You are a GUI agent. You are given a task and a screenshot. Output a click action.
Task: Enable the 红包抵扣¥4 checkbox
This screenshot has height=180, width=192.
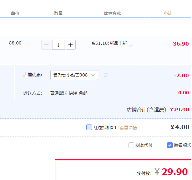coord(89,127)
